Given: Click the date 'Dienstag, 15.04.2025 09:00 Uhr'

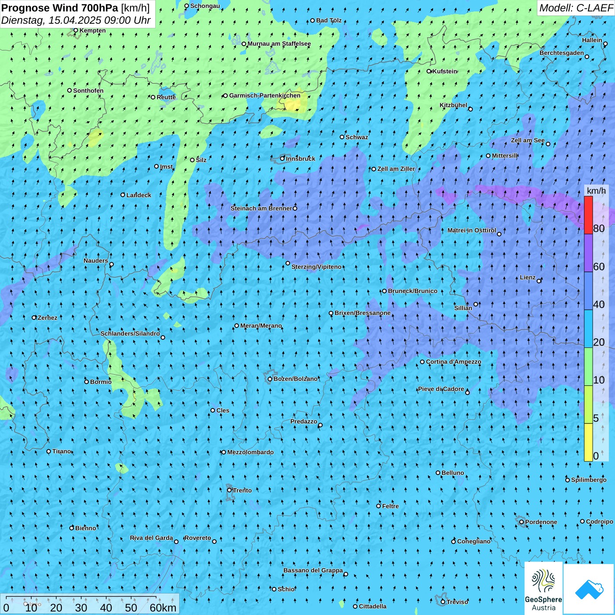Looking at the screenshot, I should [x=76, y=20].
